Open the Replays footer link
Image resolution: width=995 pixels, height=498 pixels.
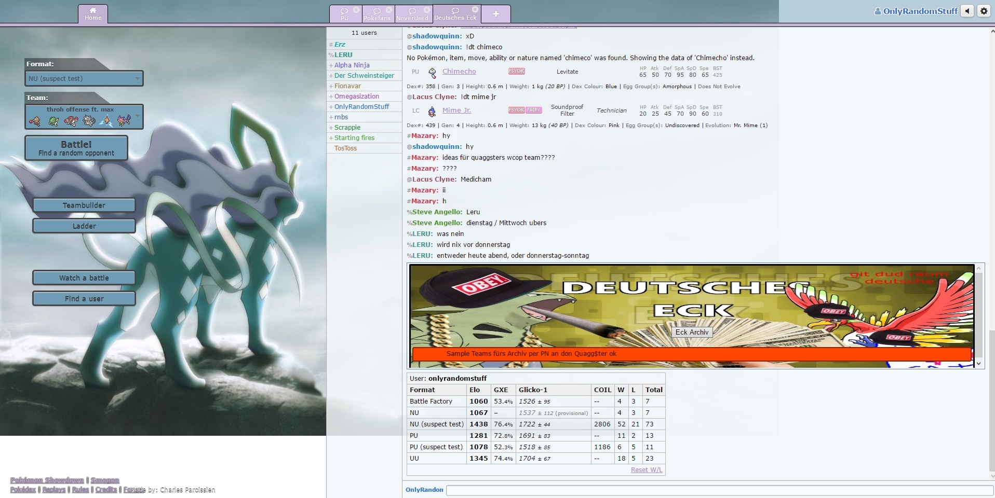tap(54, 490)
